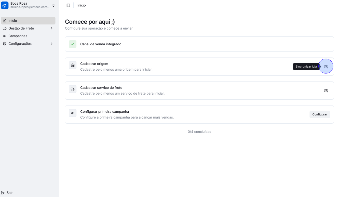This screenshot has height=197, width=339.
Task: Open Campanhas in the sidebar
Action: click(18, 36)
